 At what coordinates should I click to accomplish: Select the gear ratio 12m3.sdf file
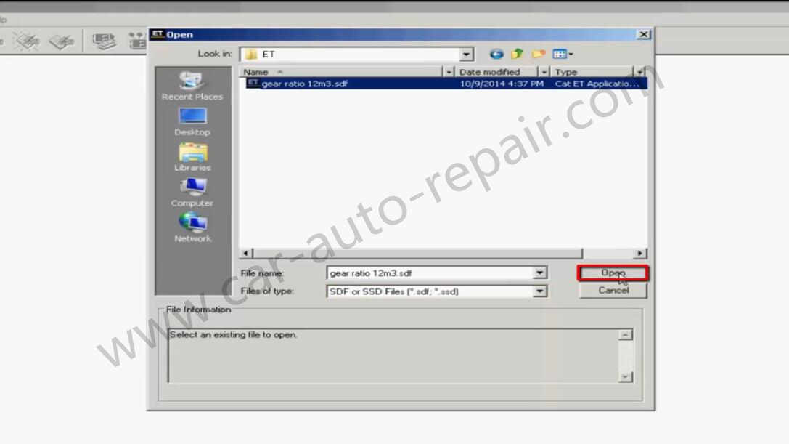(x=304, y=84)
